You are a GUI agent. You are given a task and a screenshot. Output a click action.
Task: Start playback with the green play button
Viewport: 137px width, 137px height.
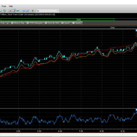click(33, 11)
